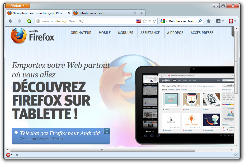Open the Google search engine selector
The image size is (245, 164).
click(164, 21)
